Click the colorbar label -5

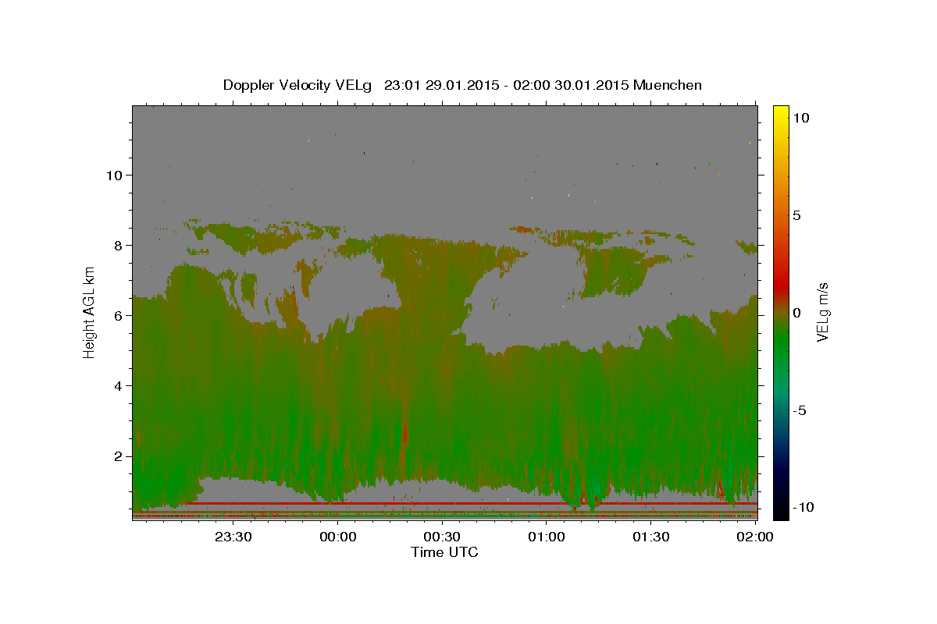point(800,410)
